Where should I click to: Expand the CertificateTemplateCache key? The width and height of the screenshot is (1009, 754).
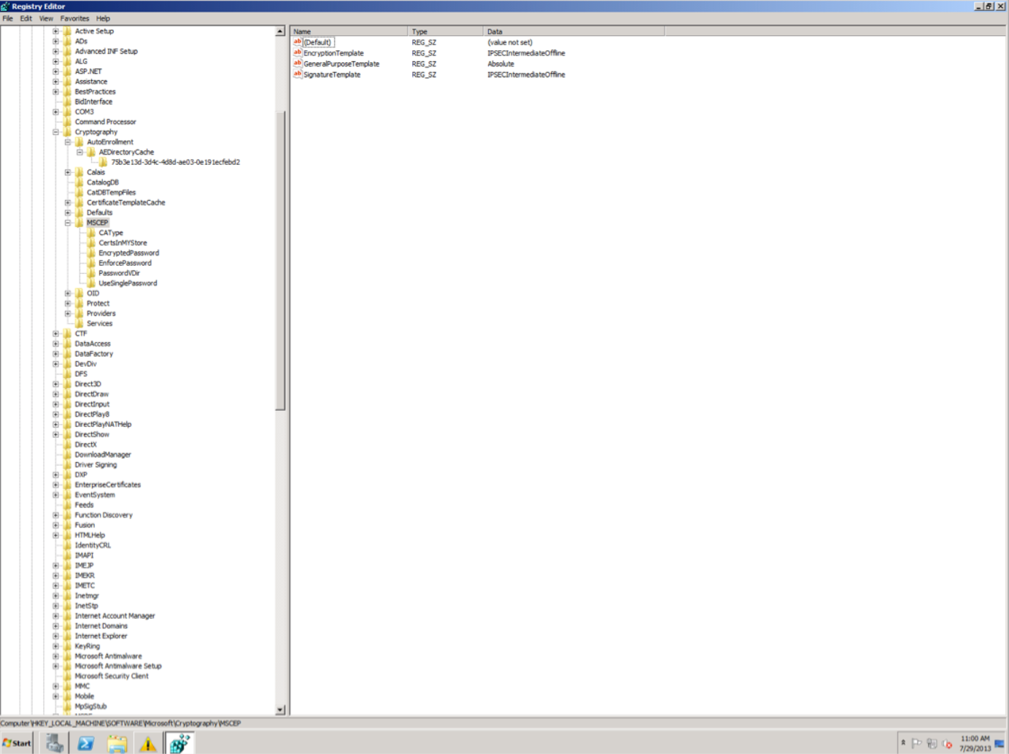[68, 203]
